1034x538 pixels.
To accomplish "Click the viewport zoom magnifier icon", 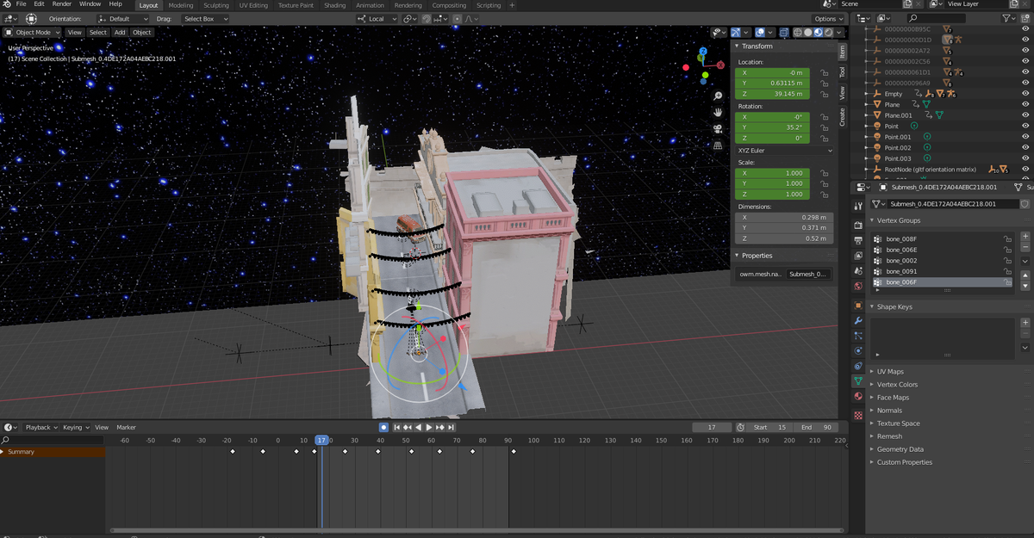I will click(718, 96).
